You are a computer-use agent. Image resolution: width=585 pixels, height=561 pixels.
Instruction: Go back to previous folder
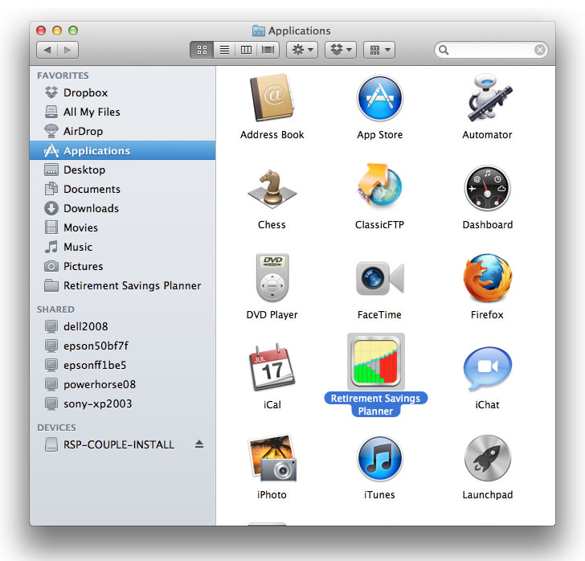[x=47, y=50]
